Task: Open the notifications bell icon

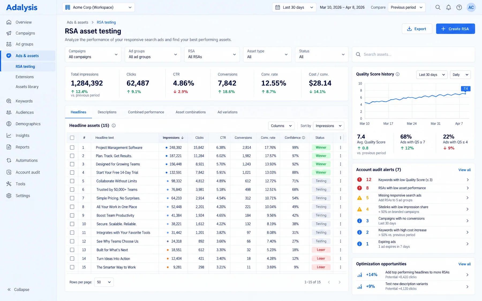Action: (x=449, y=7)
